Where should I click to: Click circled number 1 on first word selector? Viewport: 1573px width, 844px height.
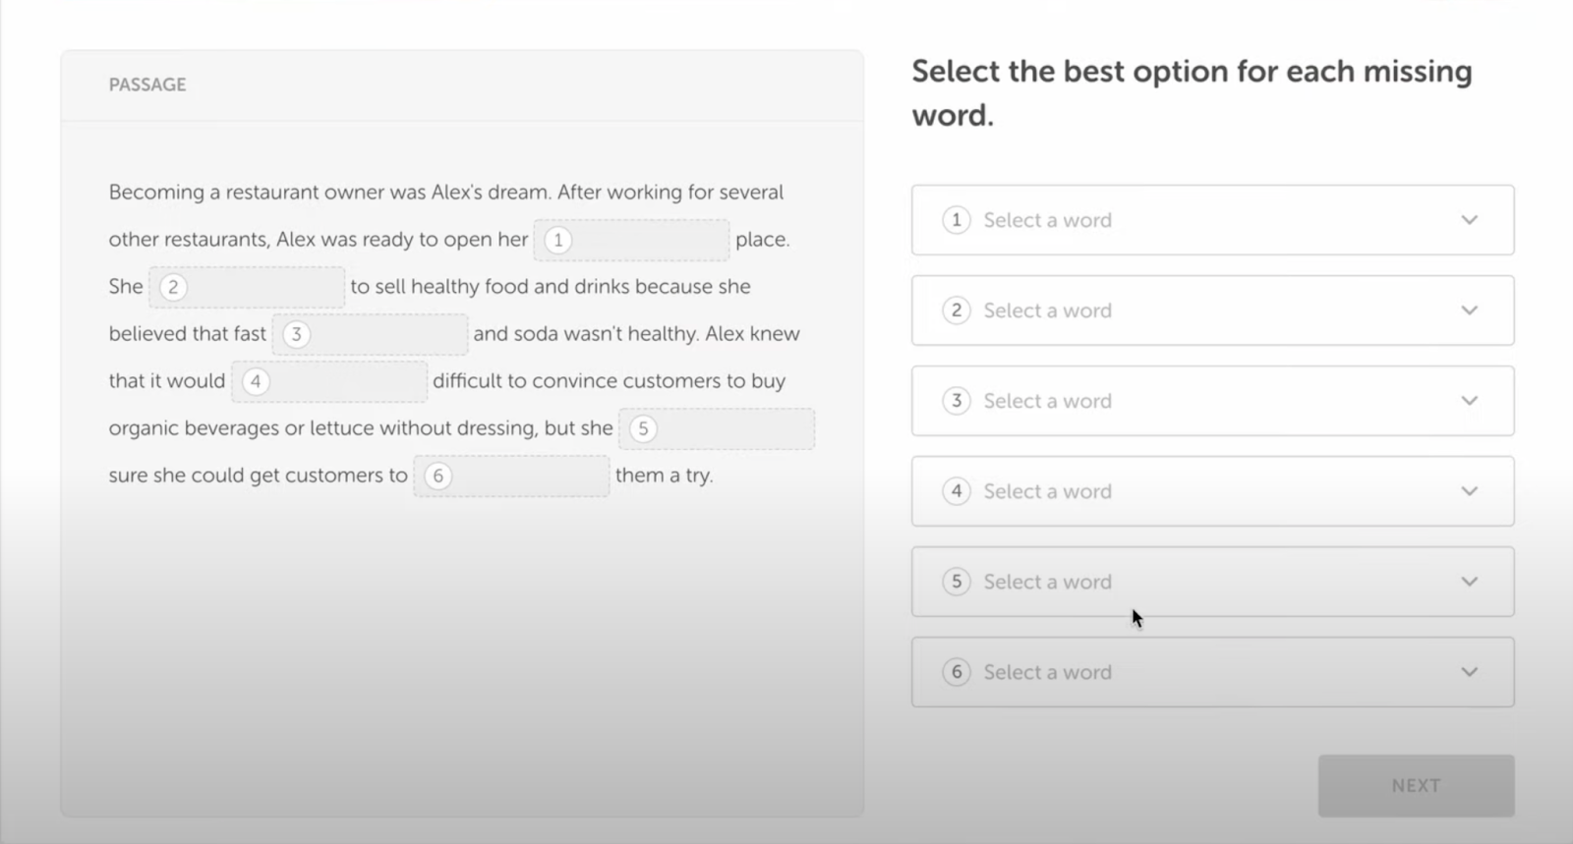[956, 220]
